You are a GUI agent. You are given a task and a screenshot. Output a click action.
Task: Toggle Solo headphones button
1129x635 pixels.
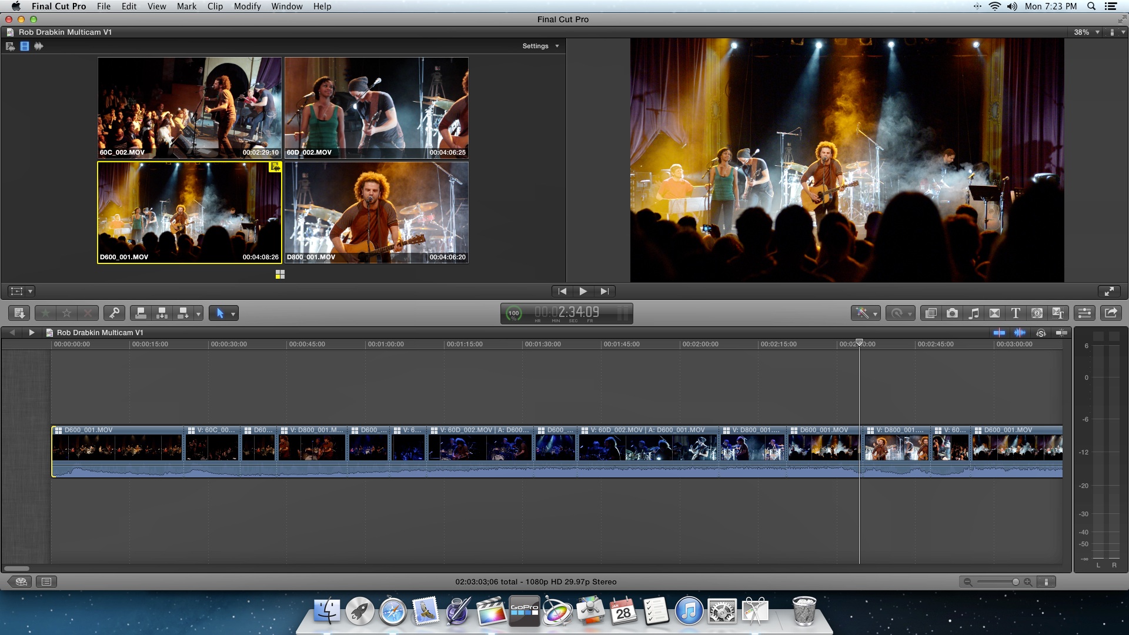point(1041,333)
